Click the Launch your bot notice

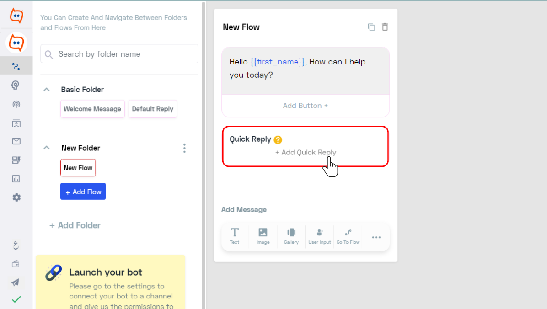[111, 282]
